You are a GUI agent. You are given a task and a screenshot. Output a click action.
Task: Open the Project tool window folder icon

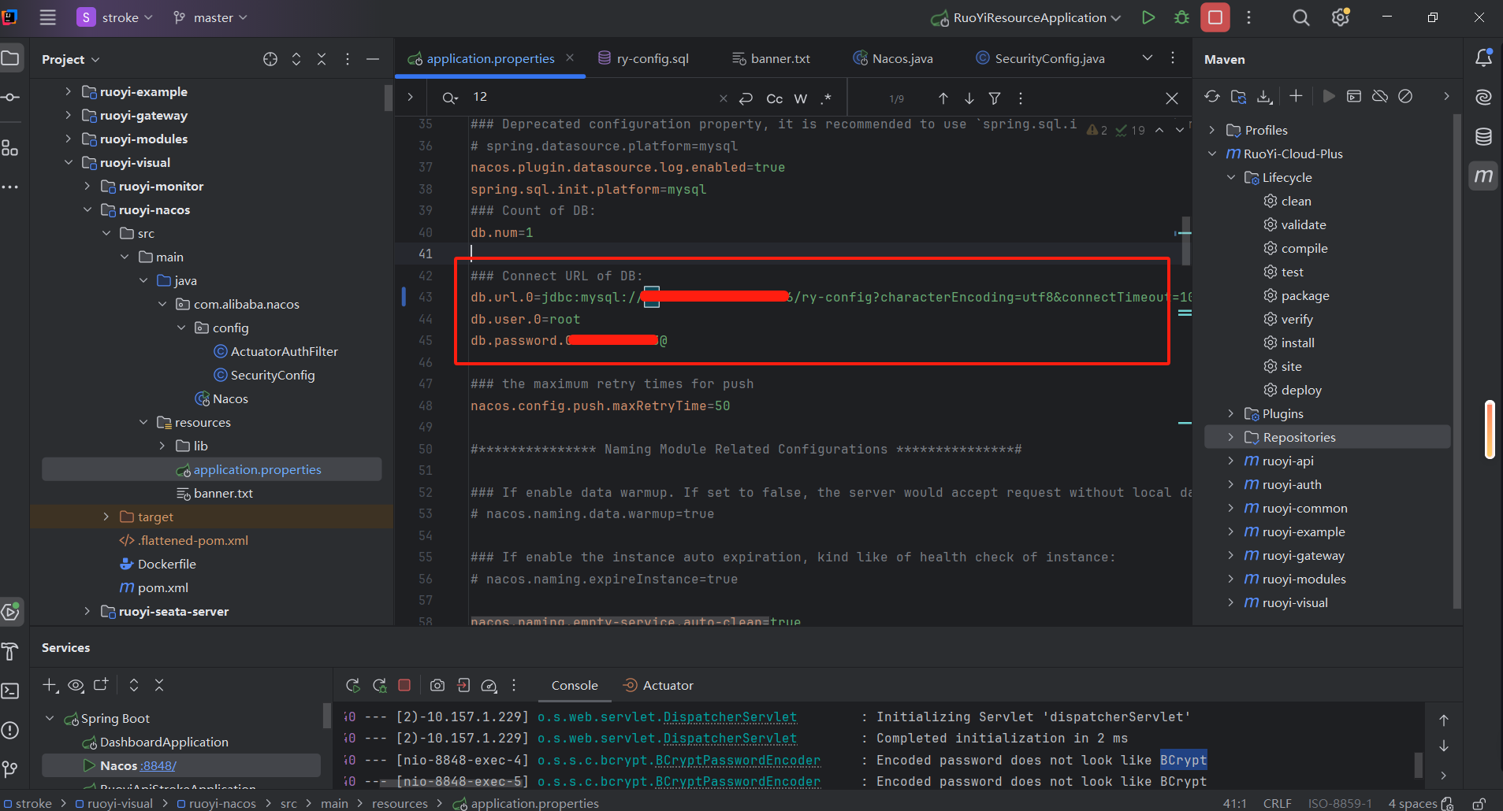(x=10, y=58)
